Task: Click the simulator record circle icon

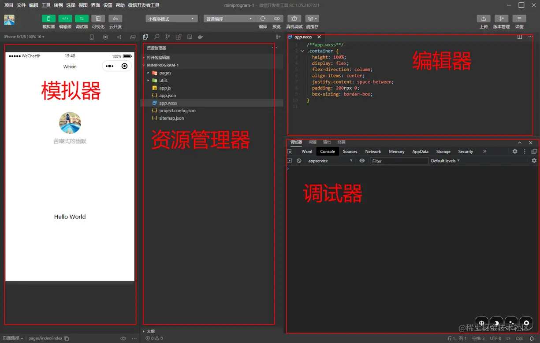Action: (x=105, y=37)
